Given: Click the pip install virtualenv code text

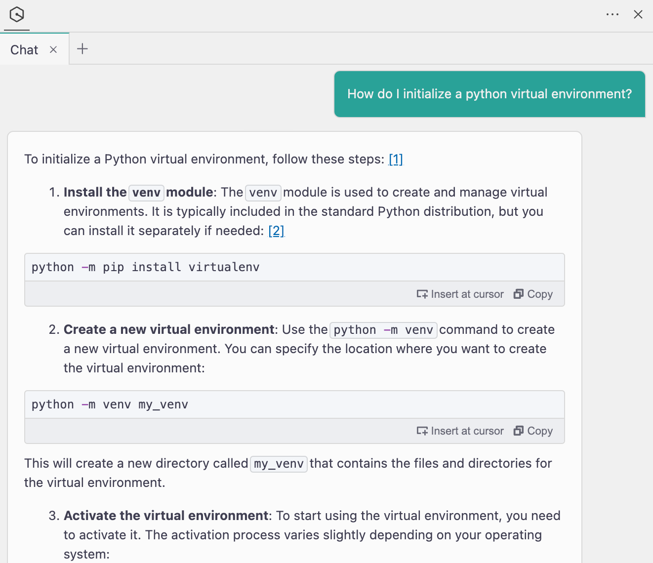Looking at the screenshot, I should click(x=146, y=267).
